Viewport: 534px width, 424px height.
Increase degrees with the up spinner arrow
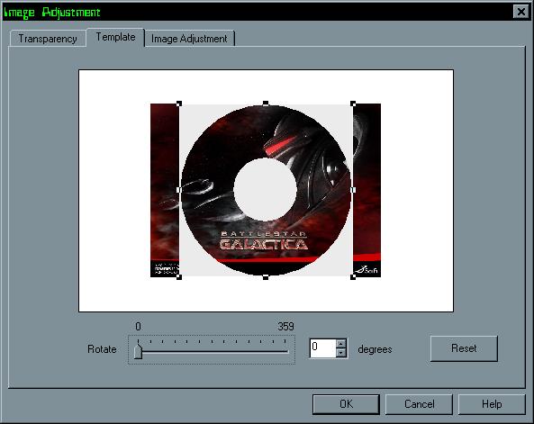pos(341,343)
